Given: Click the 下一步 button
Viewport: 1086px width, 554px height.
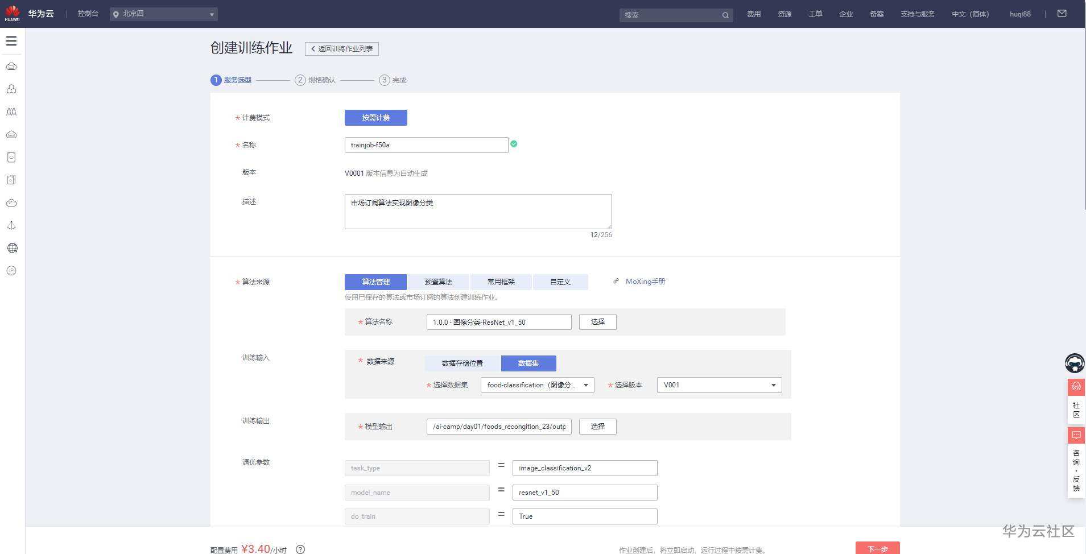Looking at the screenshot, I should point(878,548).
